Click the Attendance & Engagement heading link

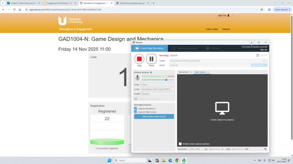point(75,29)
